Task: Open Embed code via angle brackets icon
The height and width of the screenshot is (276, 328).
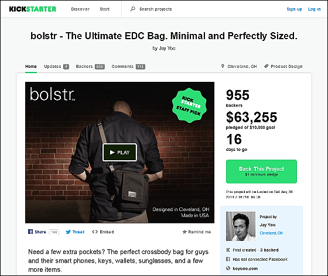Action: click(x=95, y=232)
